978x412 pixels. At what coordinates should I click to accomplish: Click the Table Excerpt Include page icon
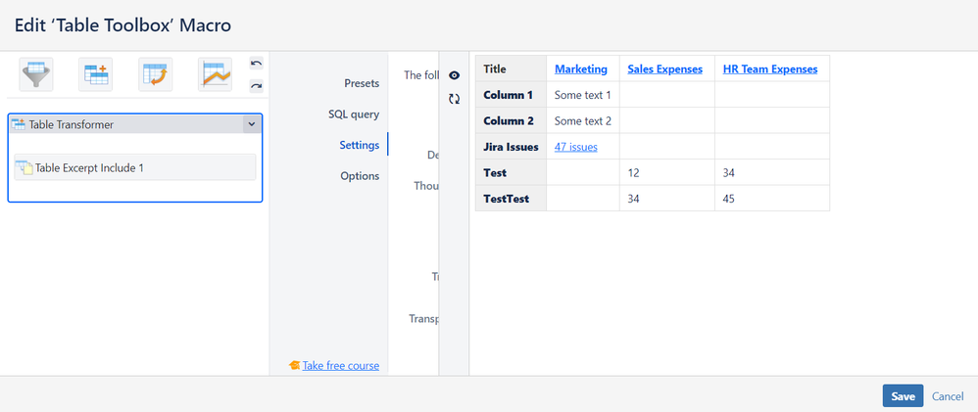24,167
